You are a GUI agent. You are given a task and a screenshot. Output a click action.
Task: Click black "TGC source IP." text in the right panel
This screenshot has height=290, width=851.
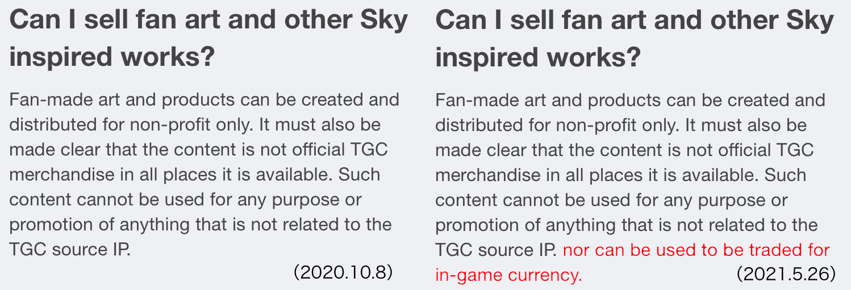point(496,250)
